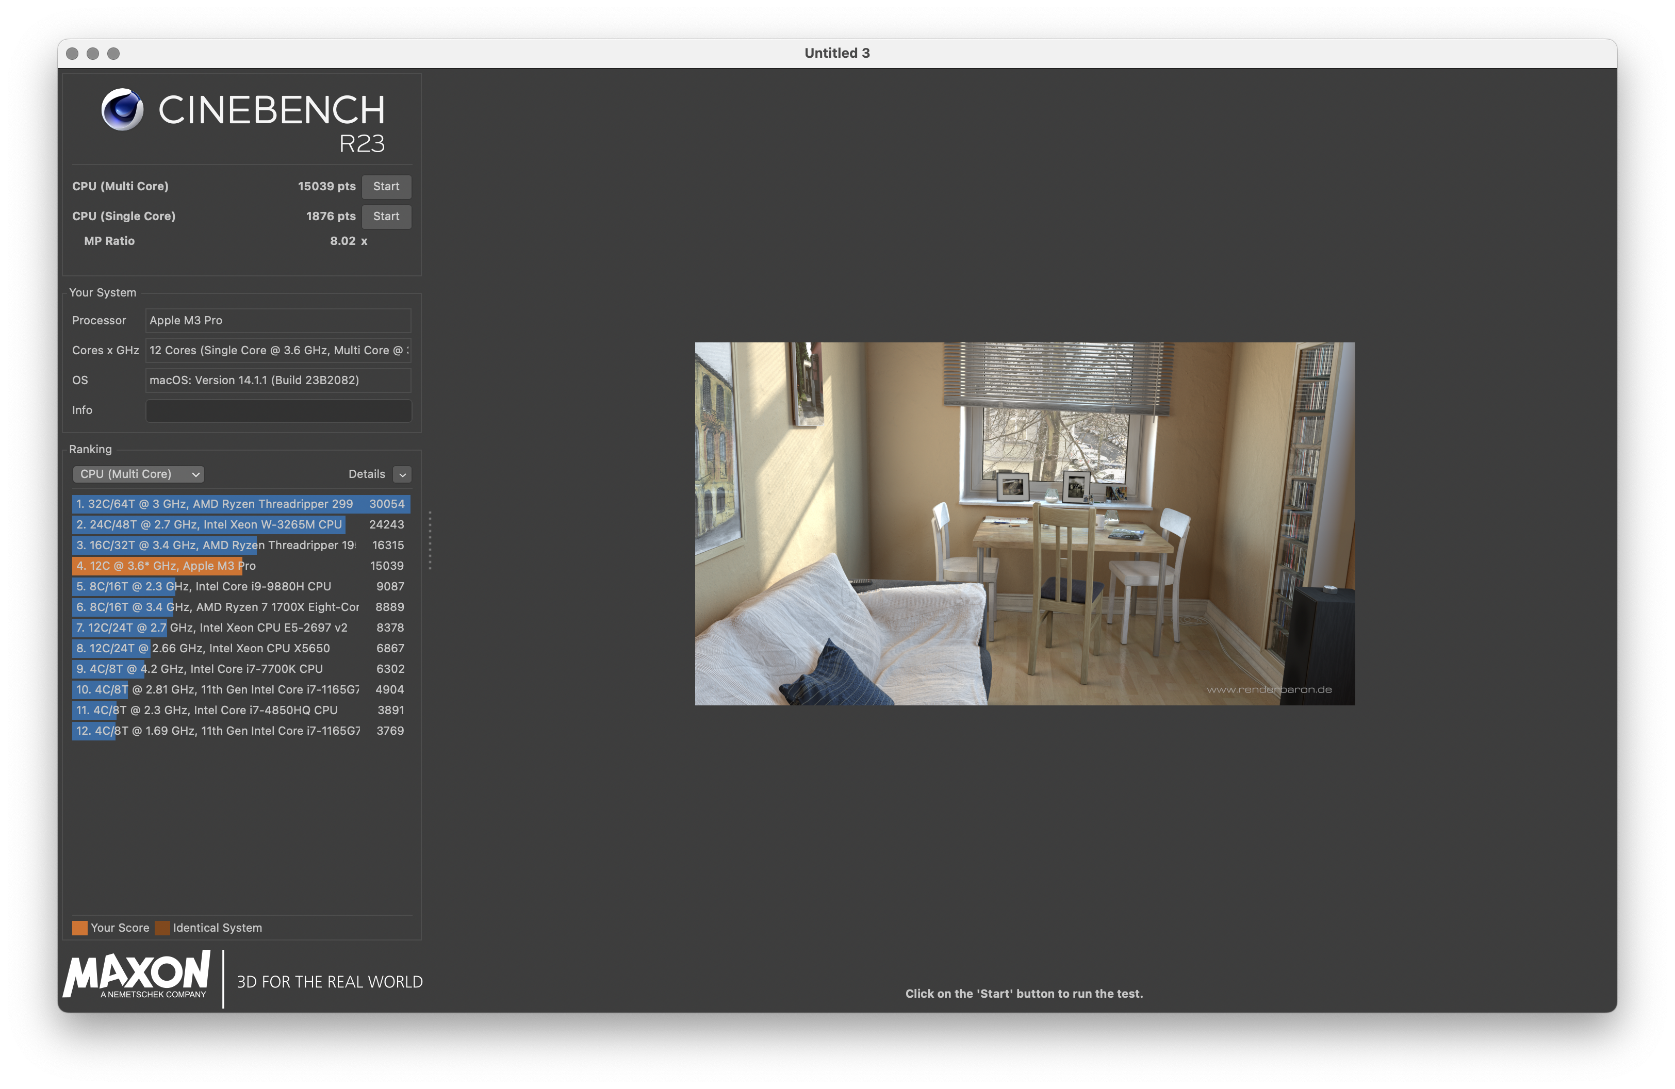1675x1089 pixels.
Task: Expand the Details chevron button
Action: pyautogui.click(x=403, y=475)
